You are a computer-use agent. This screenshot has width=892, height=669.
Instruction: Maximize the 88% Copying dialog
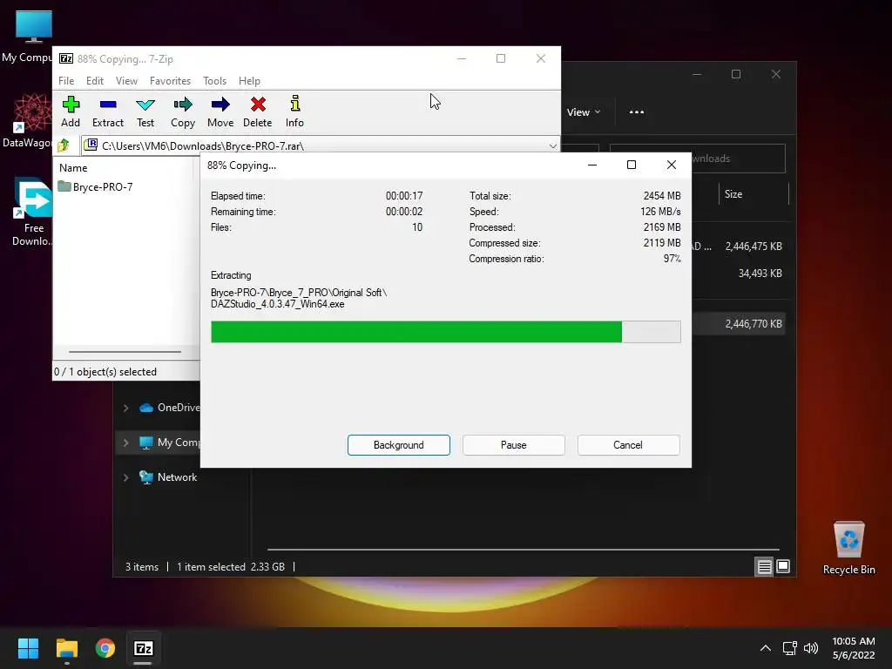[x=632, y=165]
